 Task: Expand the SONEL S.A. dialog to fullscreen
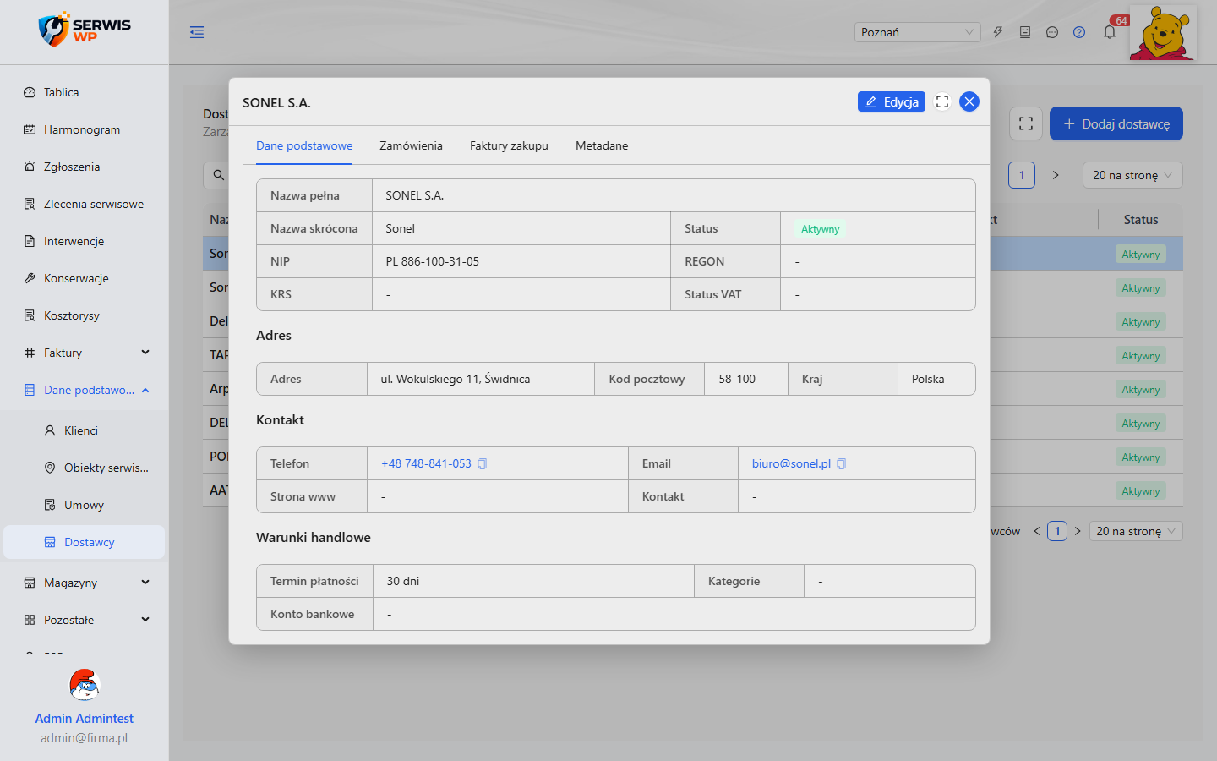(942, 101)
